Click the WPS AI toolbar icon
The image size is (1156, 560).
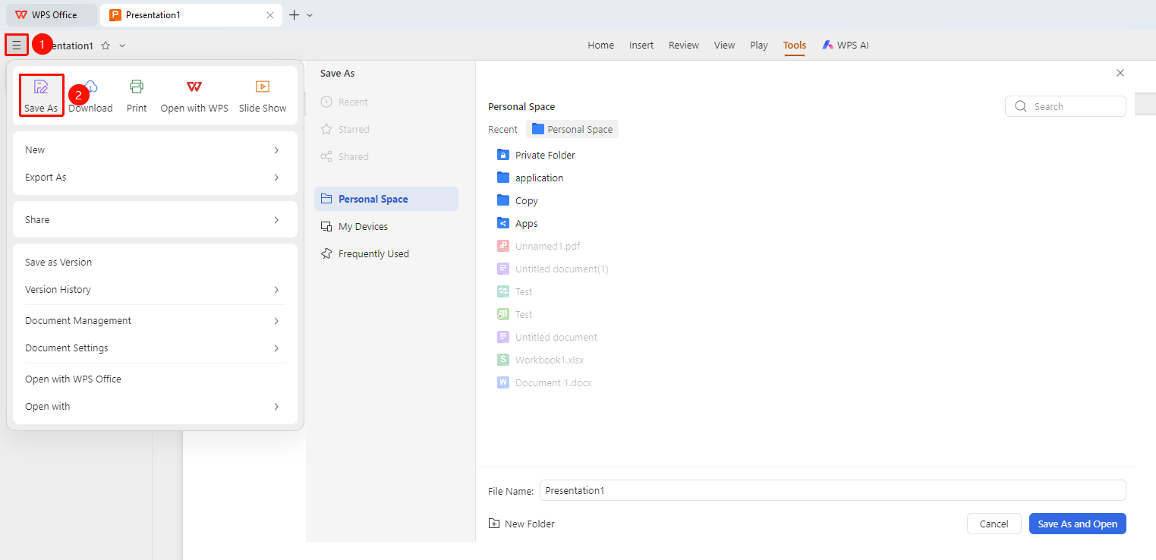pyautogui.click(x=828, y=46)
